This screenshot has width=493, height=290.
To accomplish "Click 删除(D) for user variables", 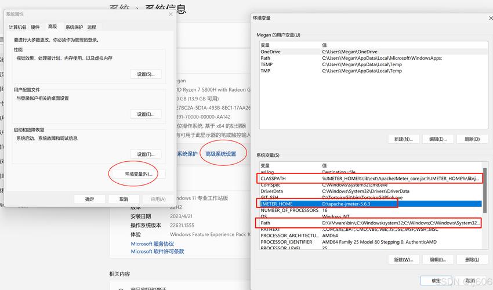I will point(472,139).
